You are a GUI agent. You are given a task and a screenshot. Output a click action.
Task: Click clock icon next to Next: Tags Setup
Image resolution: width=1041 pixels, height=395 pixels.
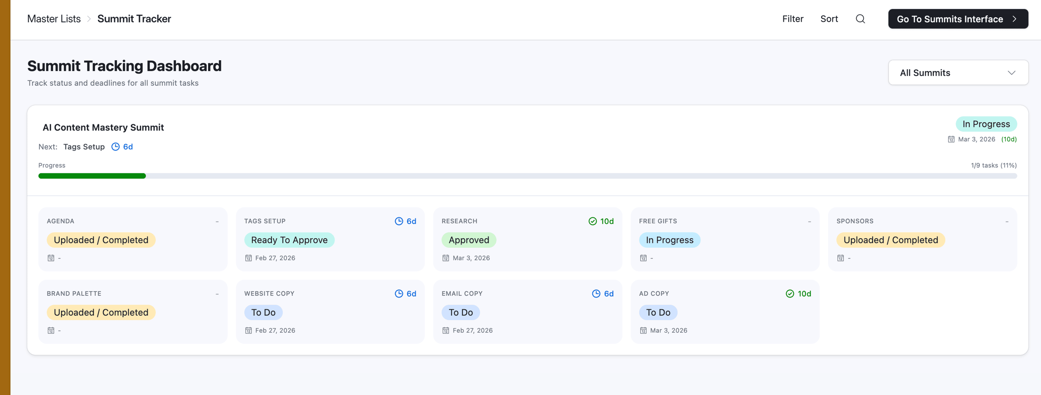pos(115,147)
